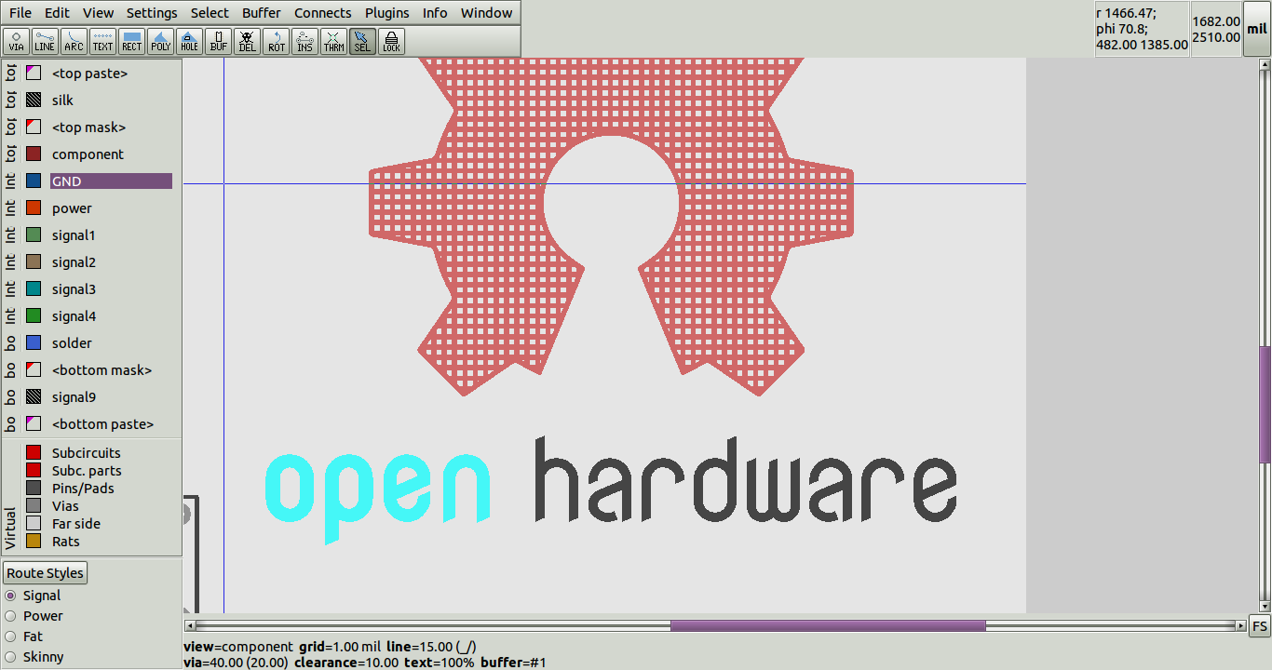Image resolution: width=1272 pixels, height=670 pixels.
Task: Select the BUF buffer tool
Action: click(219, 42)
